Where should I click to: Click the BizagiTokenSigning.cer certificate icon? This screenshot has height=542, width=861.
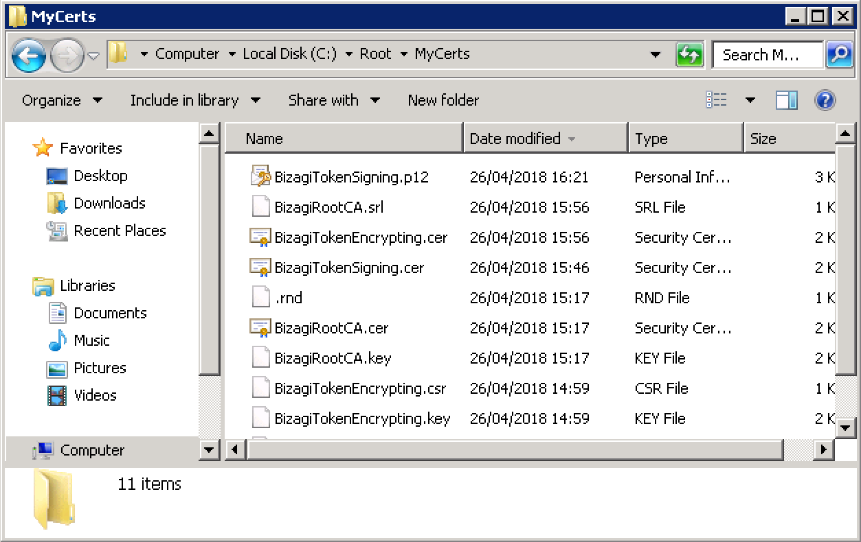260,268
